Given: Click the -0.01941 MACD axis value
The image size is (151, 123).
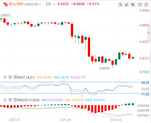Looking at the screenshot, I should (143, 116).
